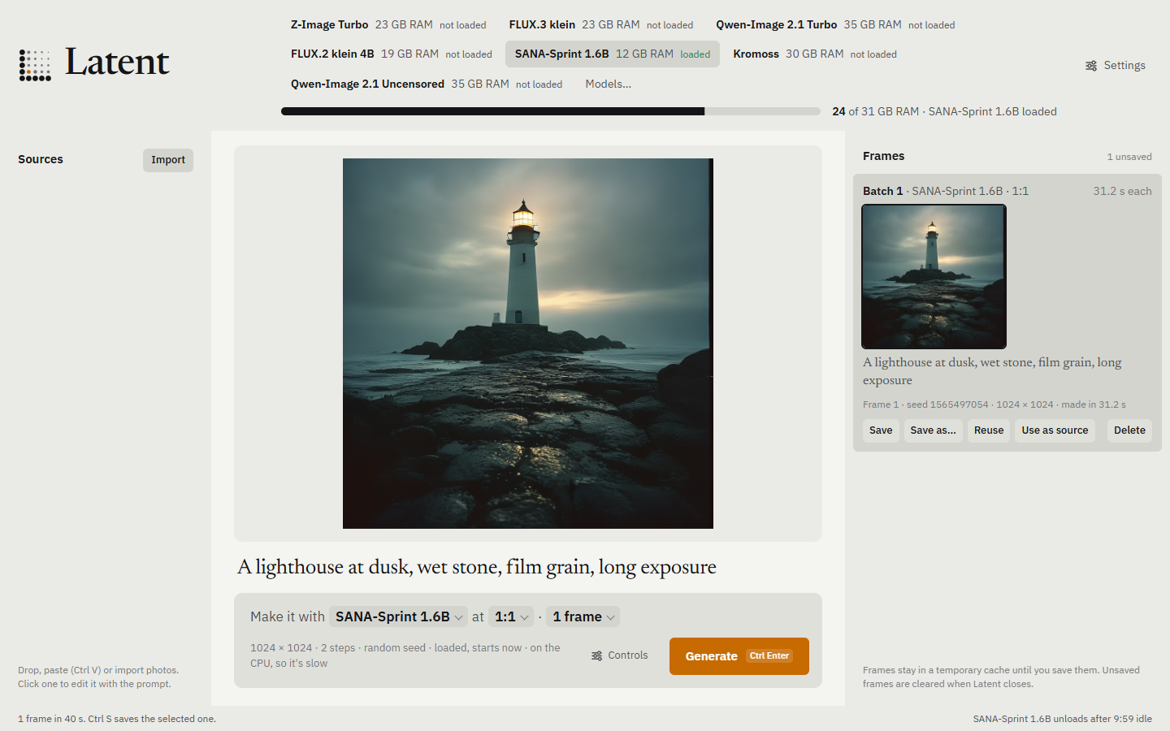The width and height of the screenshot is (1170, 731).
Task: Open the SANA-Sprint 1.6B model dropdown
Action: coord(399,617)
